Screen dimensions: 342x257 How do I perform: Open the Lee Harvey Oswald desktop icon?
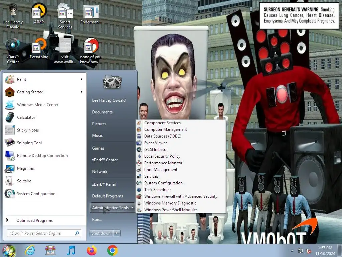point(13,16)
